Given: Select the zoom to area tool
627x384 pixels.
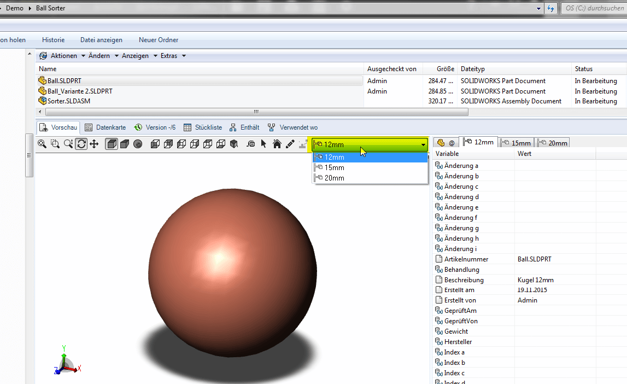Looking at the screenshot, I should pyautogui.click(x=55, y=144).
